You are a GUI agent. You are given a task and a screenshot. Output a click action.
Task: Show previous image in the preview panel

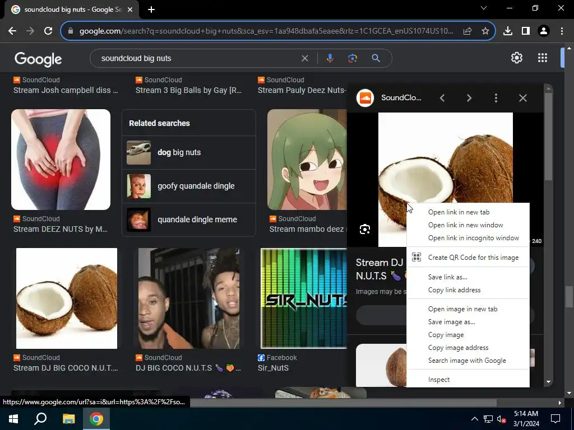pos(442,98)
